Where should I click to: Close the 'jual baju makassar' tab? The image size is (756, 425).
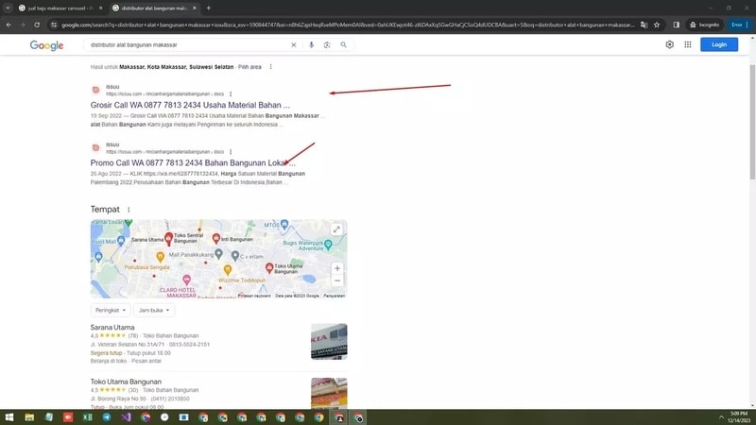(100, 8)
